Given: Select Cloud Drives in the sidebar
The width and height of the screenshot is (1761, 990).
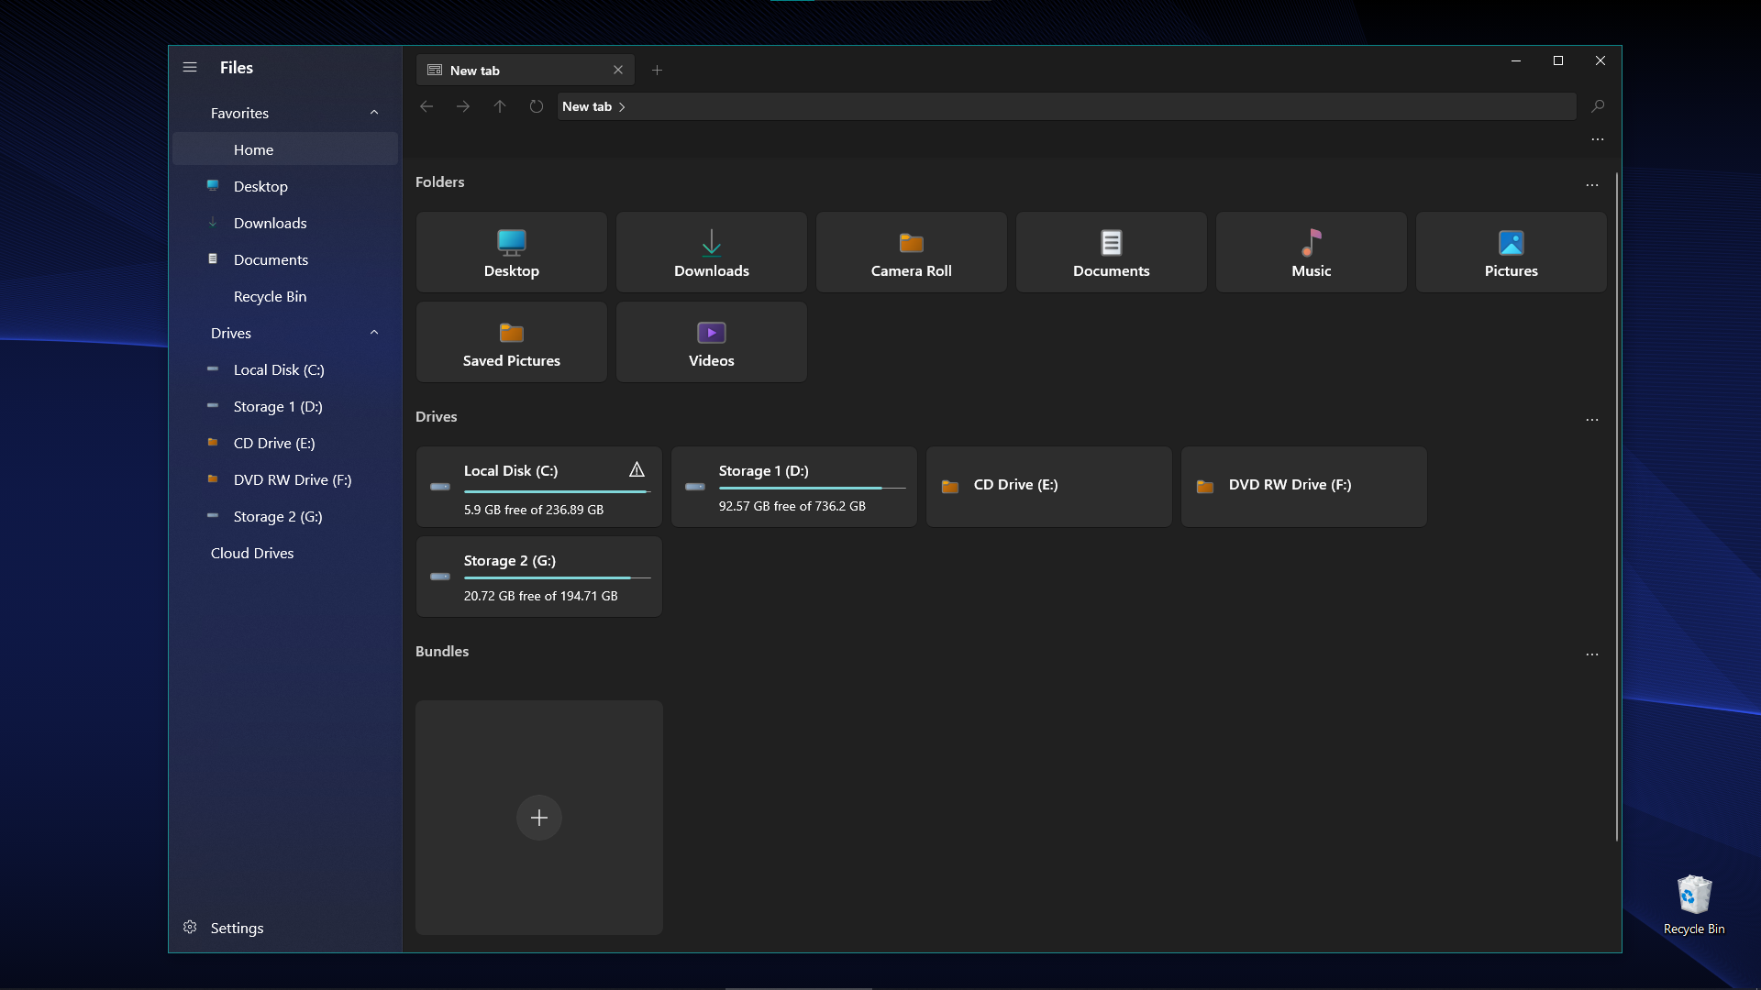Looking at the screenshot, I should tap(251, 553).
